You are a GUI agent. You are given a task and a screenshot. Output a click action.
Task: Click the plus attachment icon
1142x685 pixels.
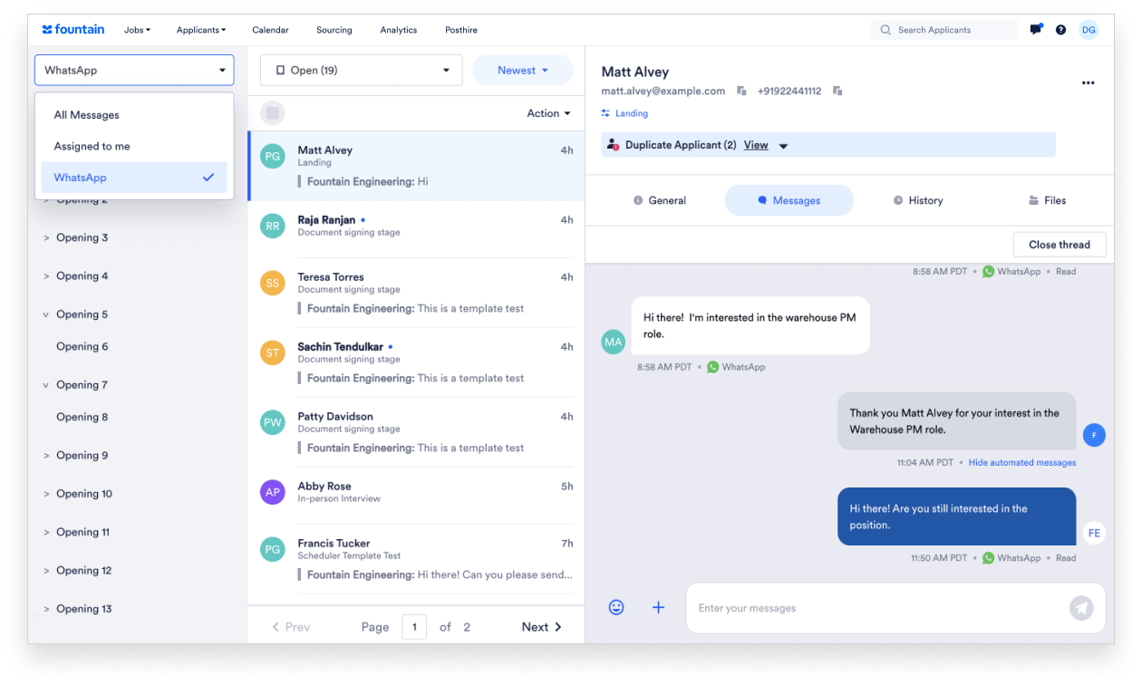(659, 607)
